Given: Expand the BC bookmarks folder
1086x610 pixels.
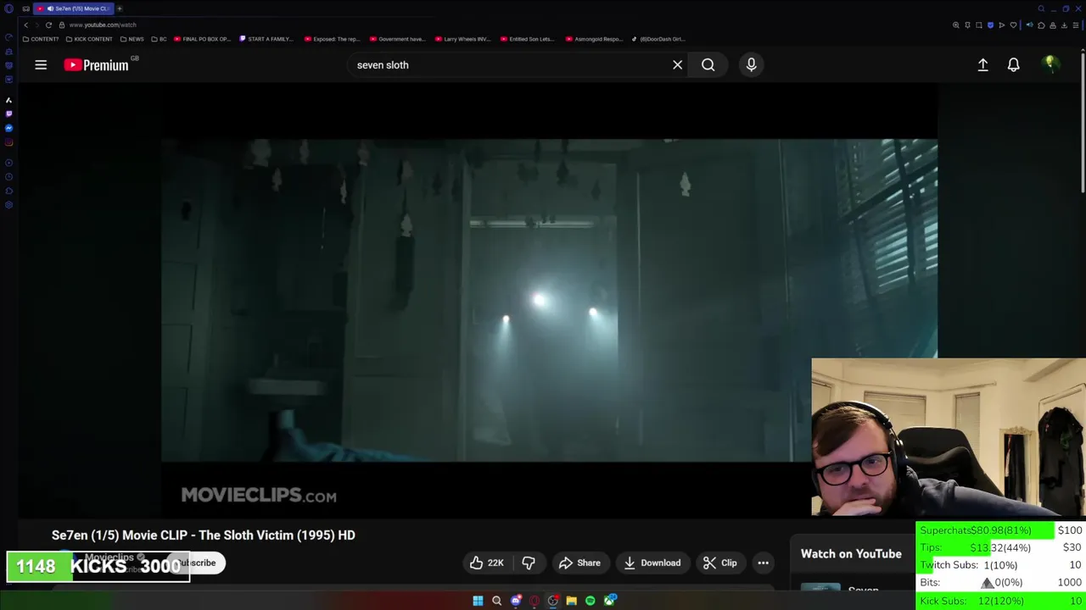Looking at the screenshot, I should [x=158, y=39].
